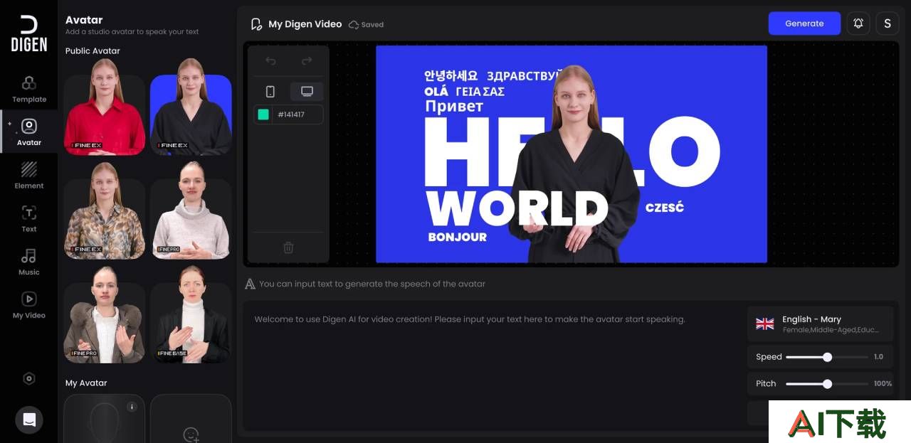Click the Generate button
The width and height of the screenshot is (911, 443).
click(x=804, y=23)
